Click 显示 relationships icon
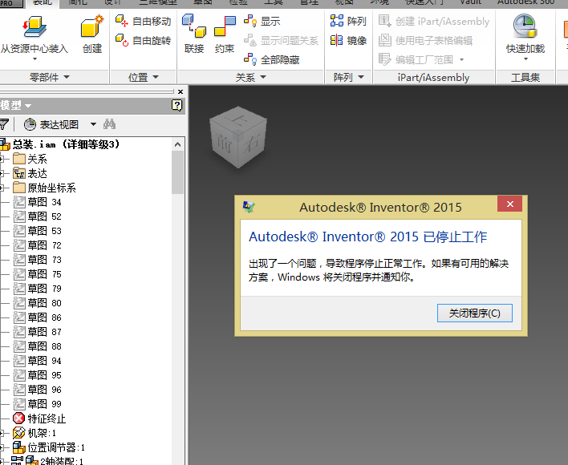The height and width of the screenshot is (465, 568). click(x=250, y=21)
